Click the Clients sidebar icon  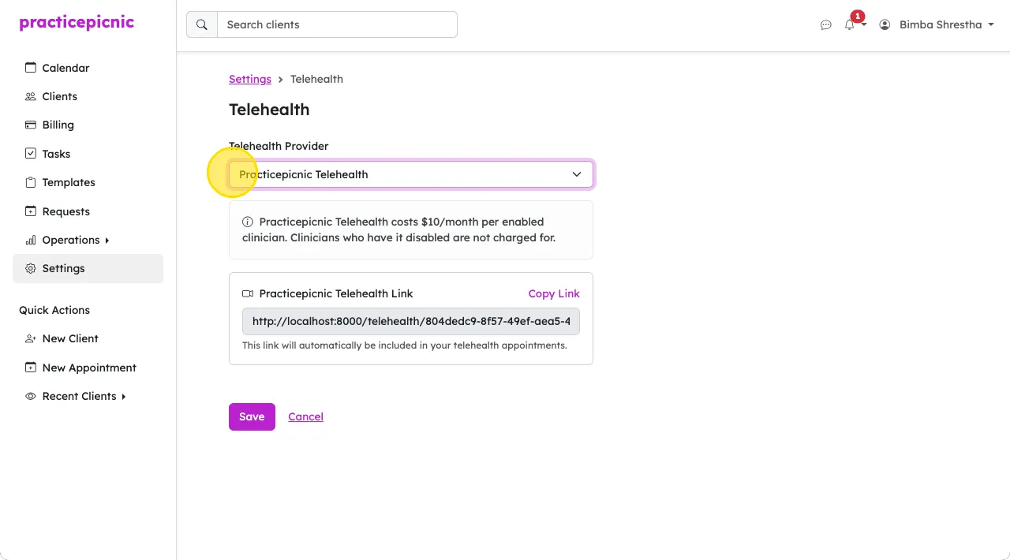pos(31,96)
